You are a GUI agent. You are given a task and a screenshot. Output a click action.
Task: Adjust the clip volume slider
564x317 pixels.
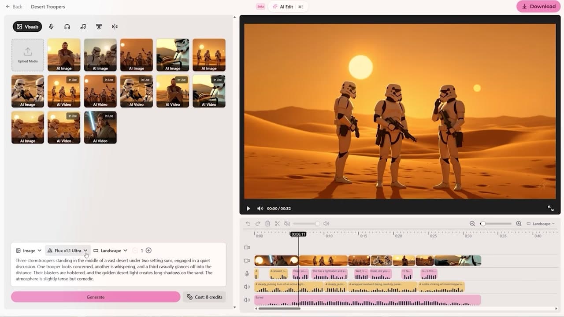pos(307,224)
